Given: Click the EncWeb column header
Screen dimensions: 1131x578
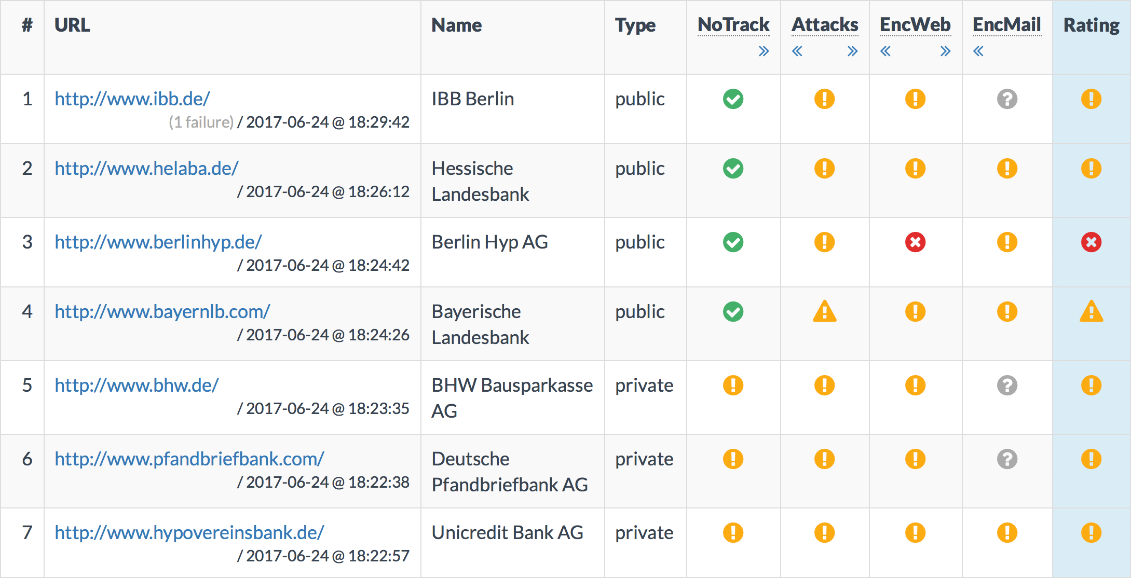Looking at the screenshot, I should coord(915,25).
